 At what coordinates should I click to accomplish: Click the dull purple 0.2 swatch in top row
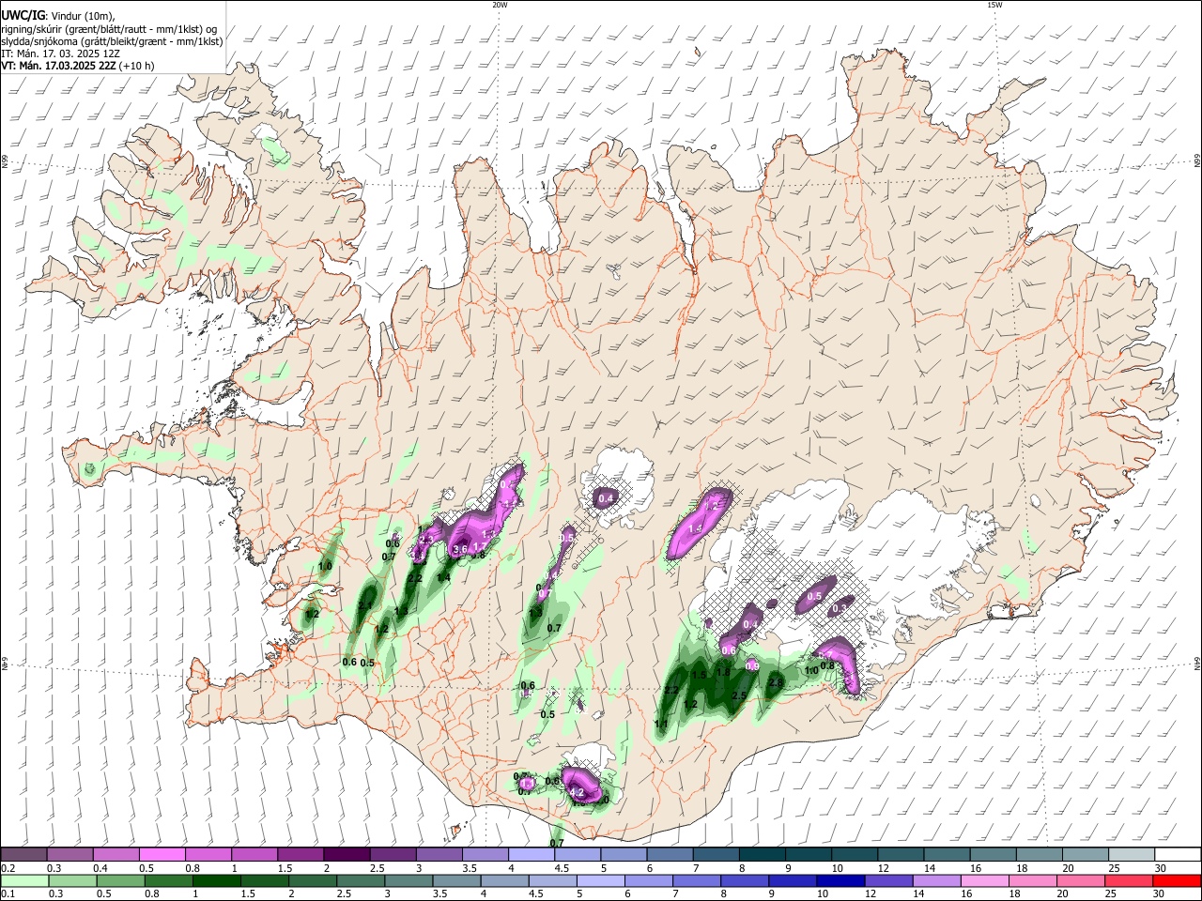(23, 855)
